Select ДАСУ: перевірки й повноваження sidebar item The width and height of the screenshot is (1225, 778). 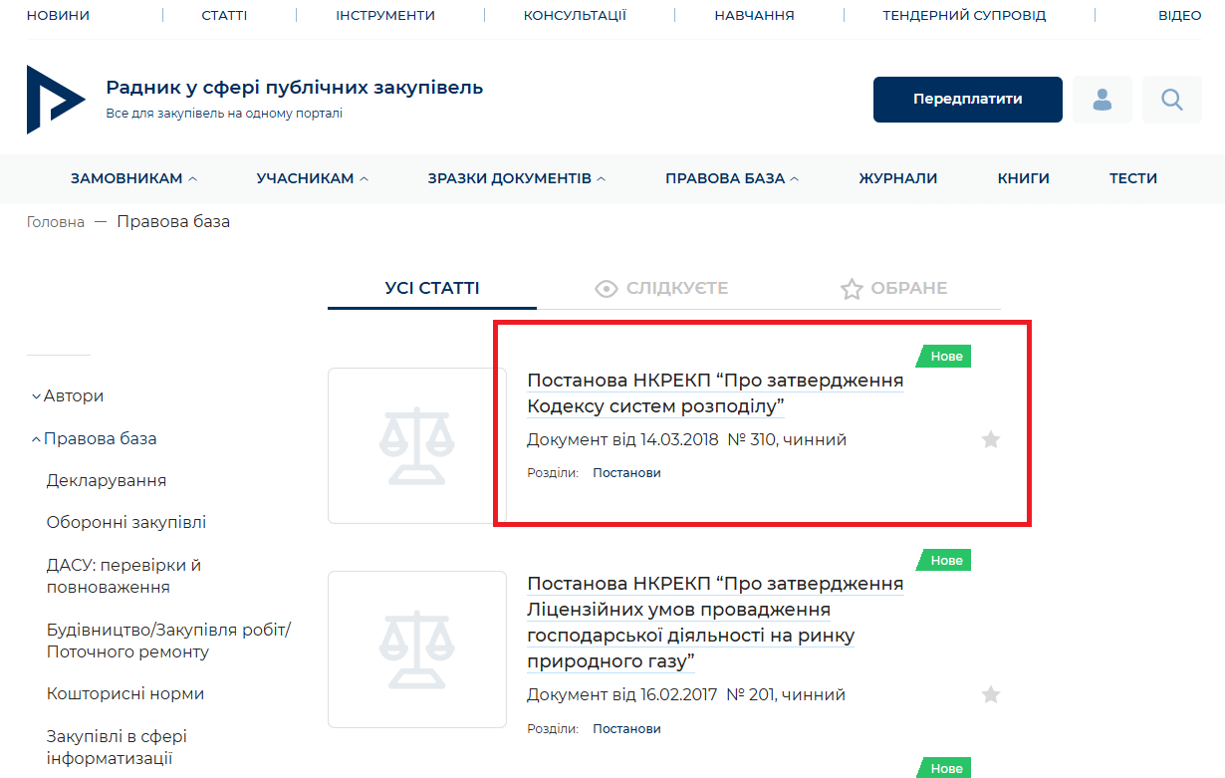pyautogui.click(x=124, y=576)
